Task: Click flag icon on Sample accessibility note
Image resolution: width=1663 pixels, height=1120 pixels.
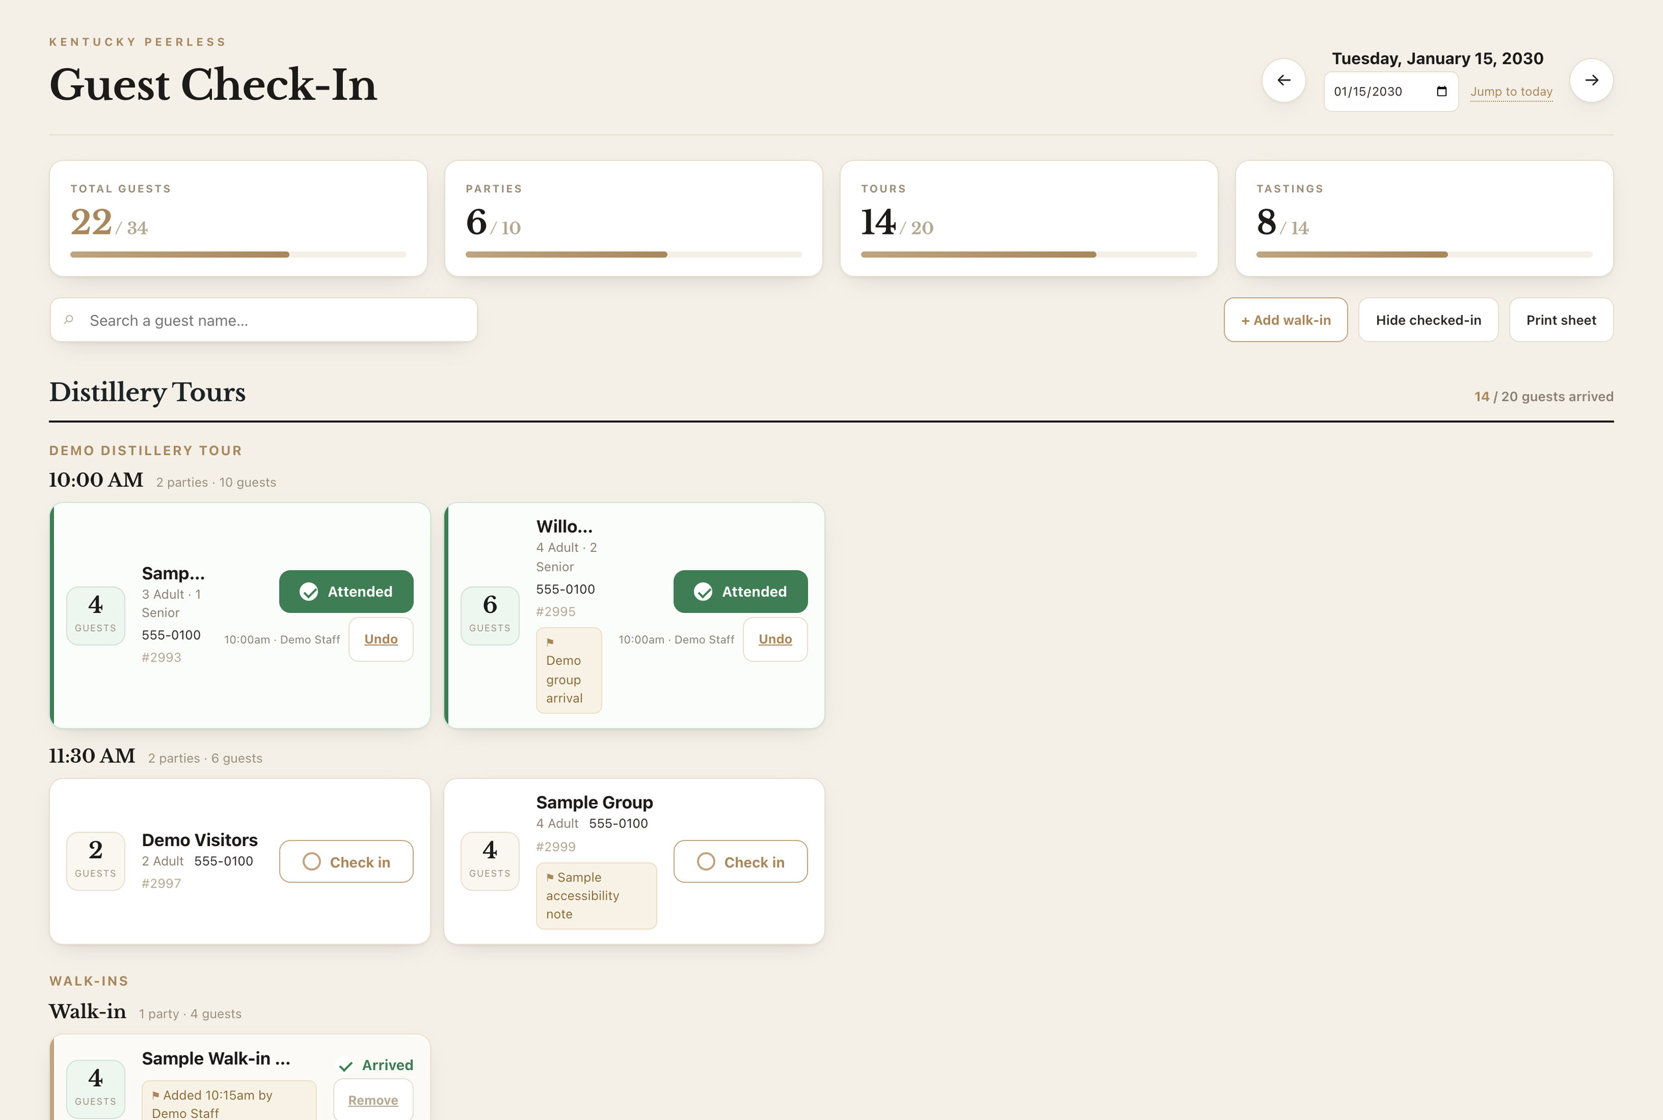Action: (550, 877)
